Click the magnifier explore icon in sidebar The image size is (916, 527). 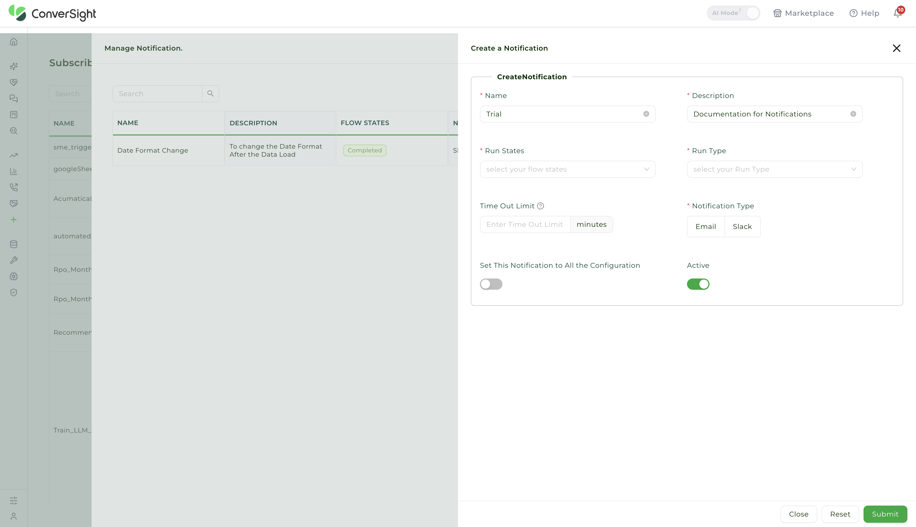pos(14,131)
